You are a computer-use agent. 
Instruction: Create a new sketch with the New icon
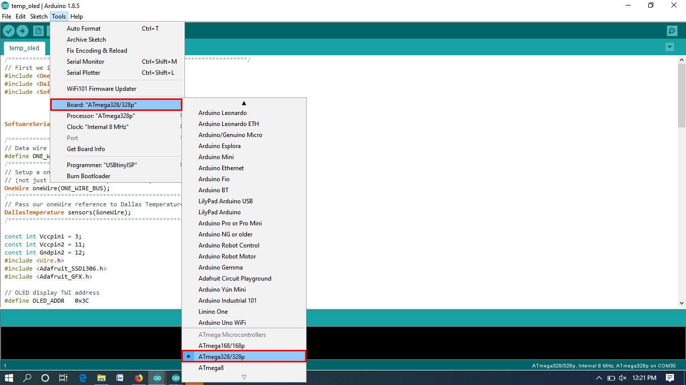[38, 31]
